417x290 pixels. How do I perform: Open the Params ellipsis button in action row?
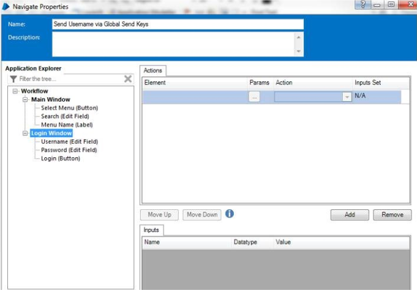click(x=255, y=97)
